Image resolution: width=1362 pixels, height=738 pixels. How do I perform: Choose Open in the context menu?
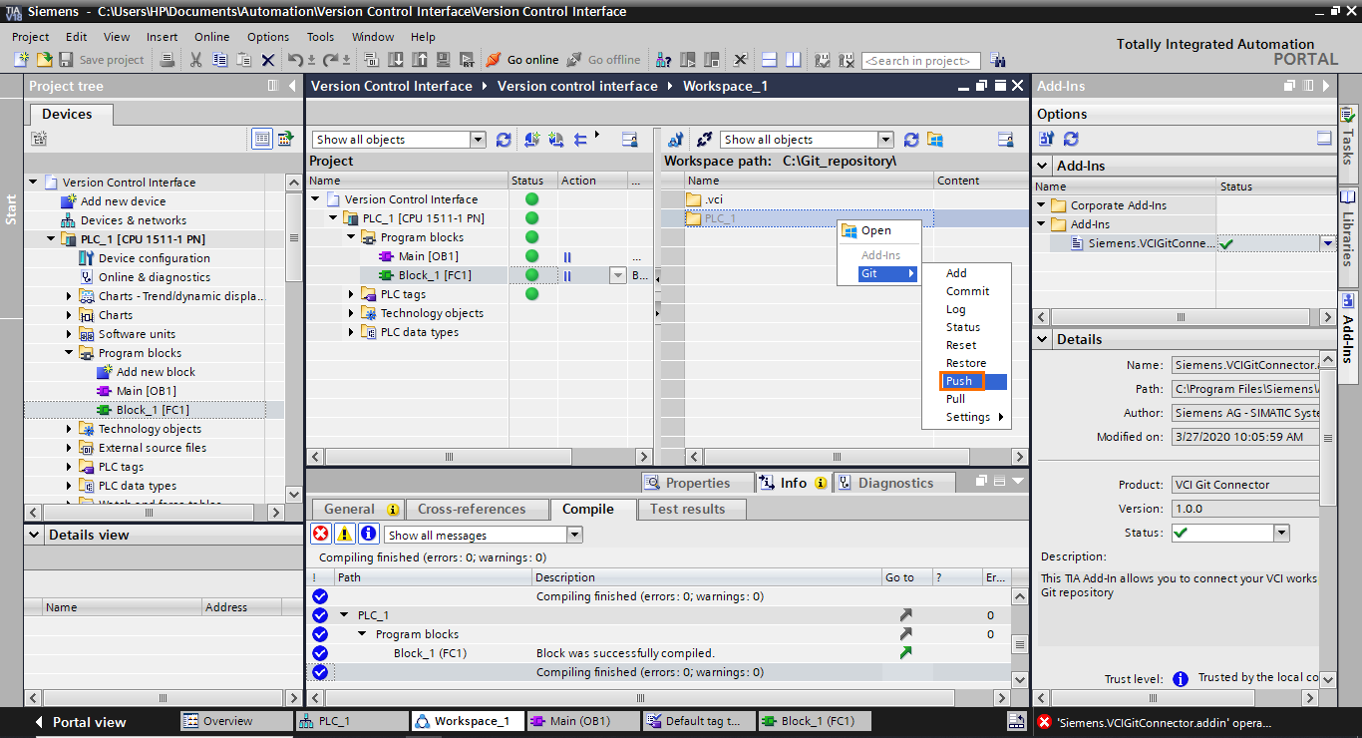(878, 230)
